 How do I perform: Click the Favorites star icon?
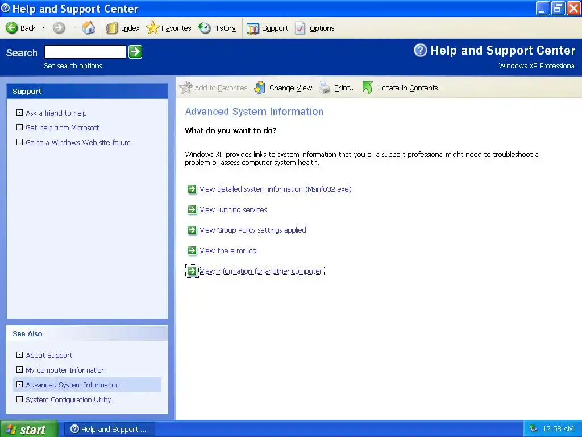point(152,28)
